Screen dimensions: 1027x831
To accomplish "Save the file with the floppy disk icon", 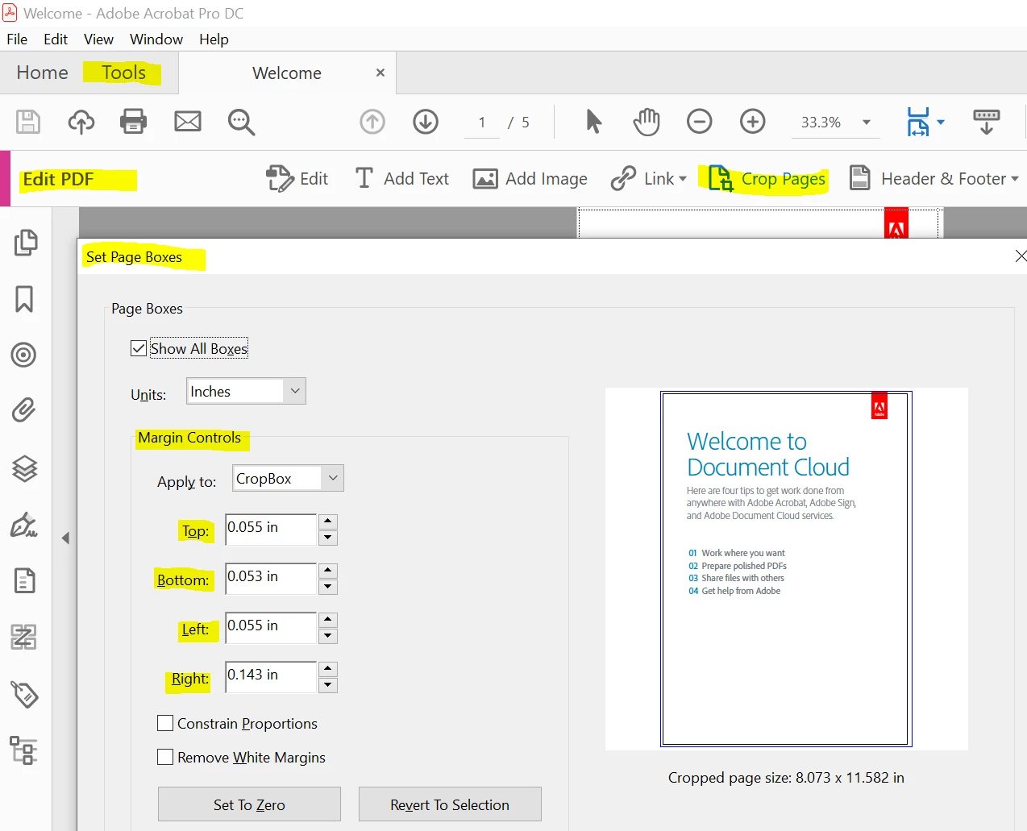I will tap(28, 122).
